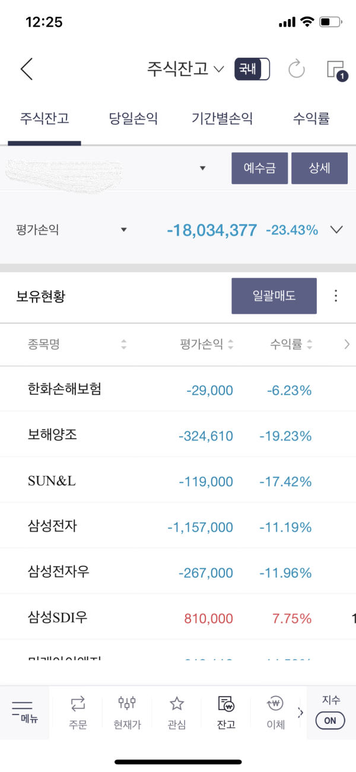Expand the 주식잔고 title dropdown

coord(186,69)
